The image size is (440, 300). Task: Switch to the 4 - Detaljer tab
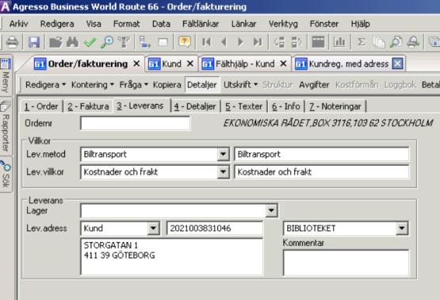coord(195,106)
